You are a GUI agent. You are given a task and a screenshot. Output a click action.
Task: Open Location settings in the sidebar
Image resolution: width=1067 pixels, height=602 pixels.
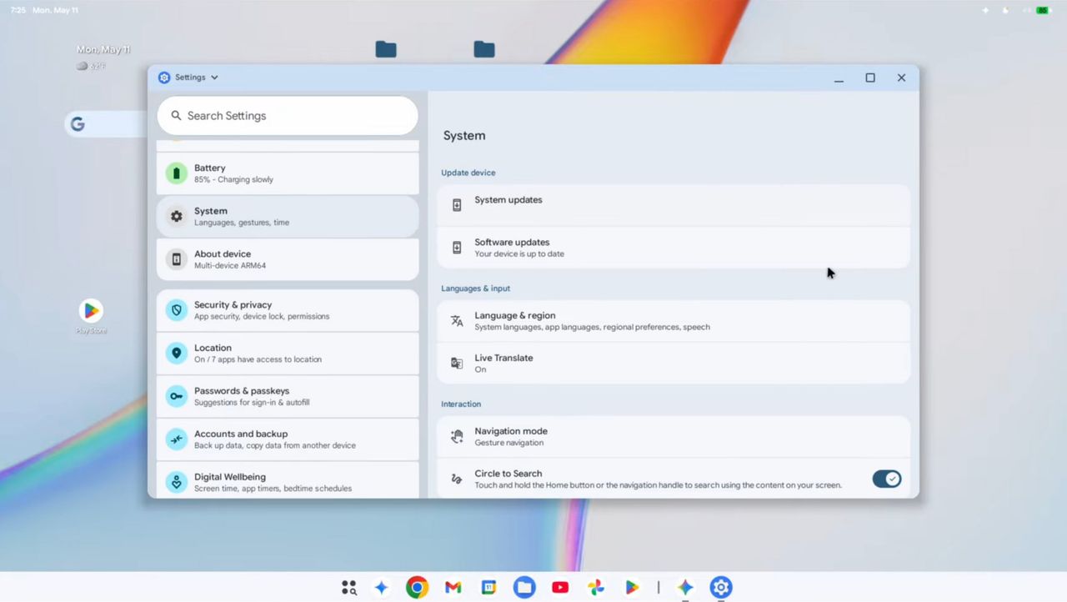point(288,354)
